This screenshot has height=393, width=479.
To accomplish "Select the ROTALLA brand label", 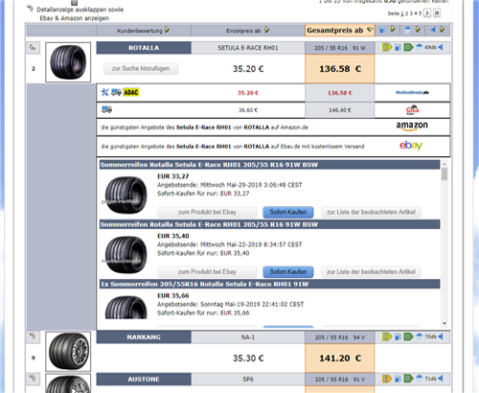I will coord(144,48).
